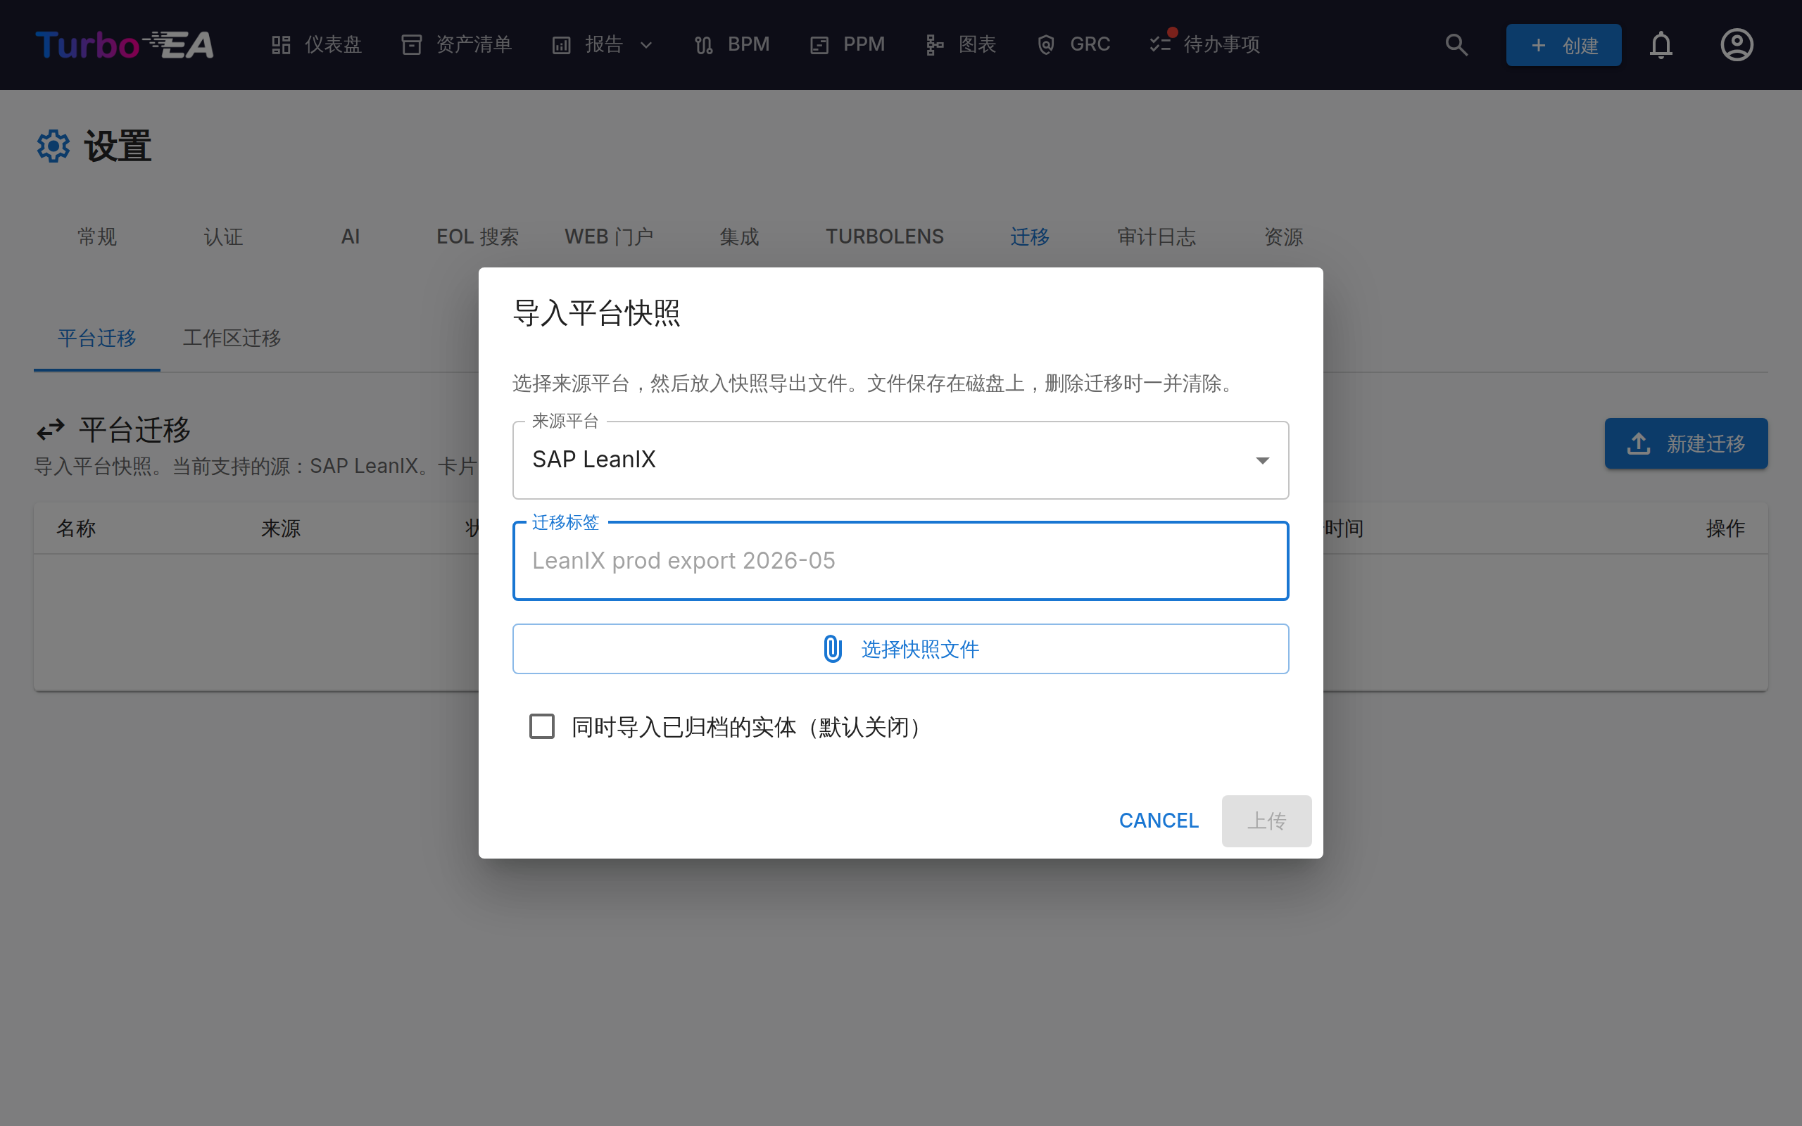Click CANCEL in the dialog
1802x1126 pixels.
(x=1159, y=821)
